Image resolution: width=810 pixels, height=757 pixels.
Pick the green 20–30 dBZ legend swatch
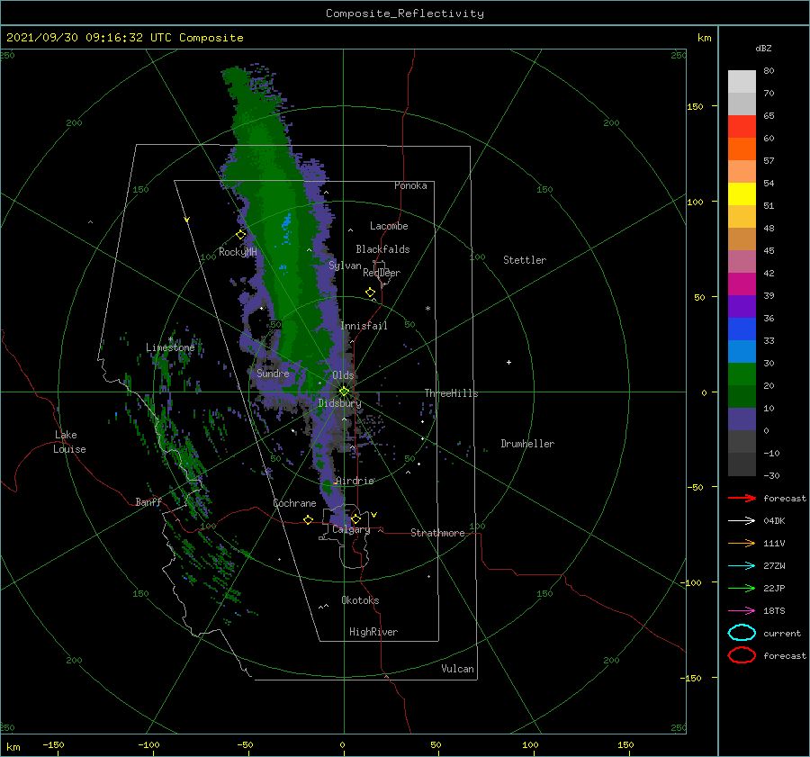click(742, 374)
